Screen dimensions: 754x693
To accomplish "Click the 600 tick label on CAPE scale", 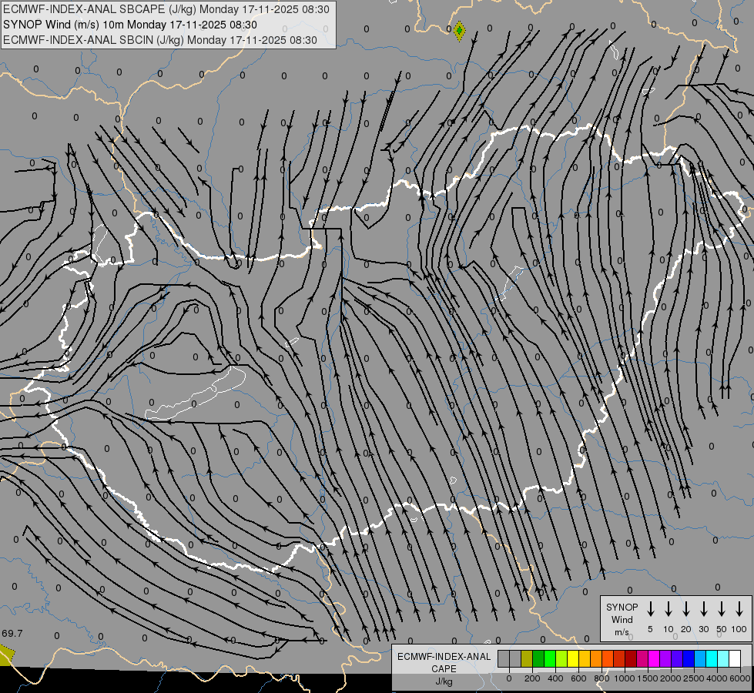I will tap(578, 678).
